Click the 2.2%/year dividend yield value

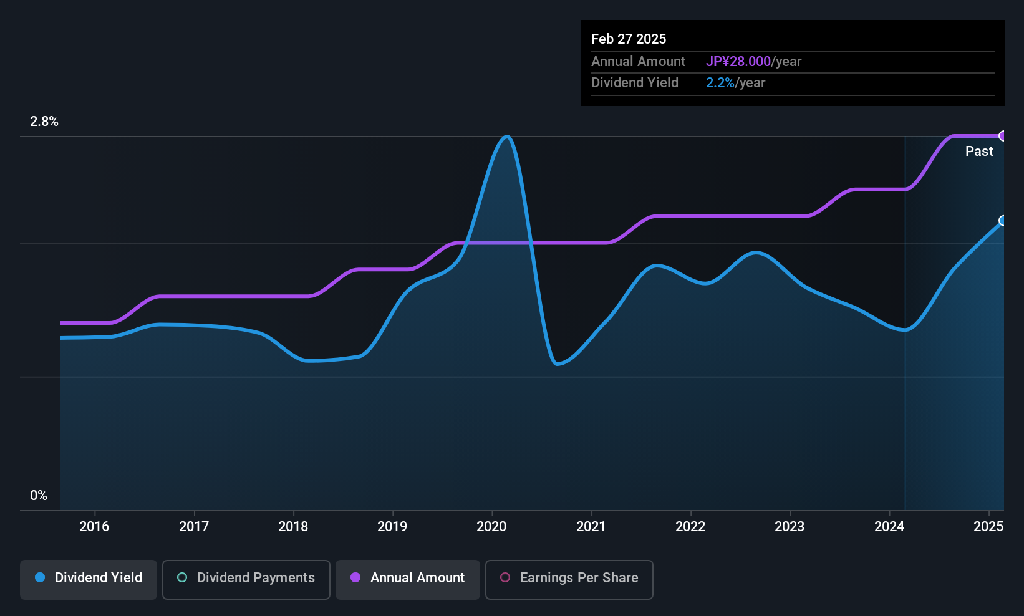click(x=735, y=83)
